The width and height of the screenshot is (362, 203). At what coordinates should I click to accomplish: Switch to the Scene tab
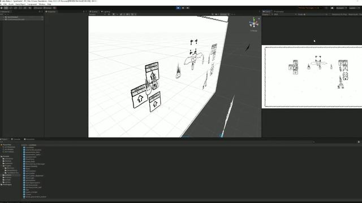pyautogui.click(x=94, y=11)
